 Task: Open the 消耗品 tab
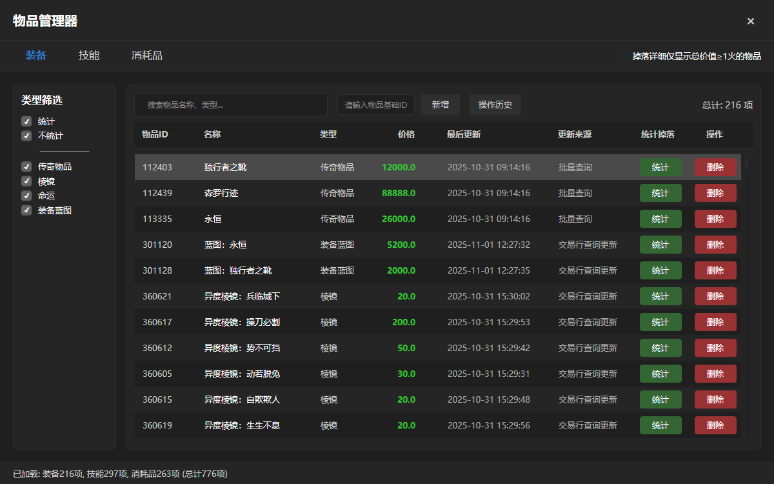[146, 55]
